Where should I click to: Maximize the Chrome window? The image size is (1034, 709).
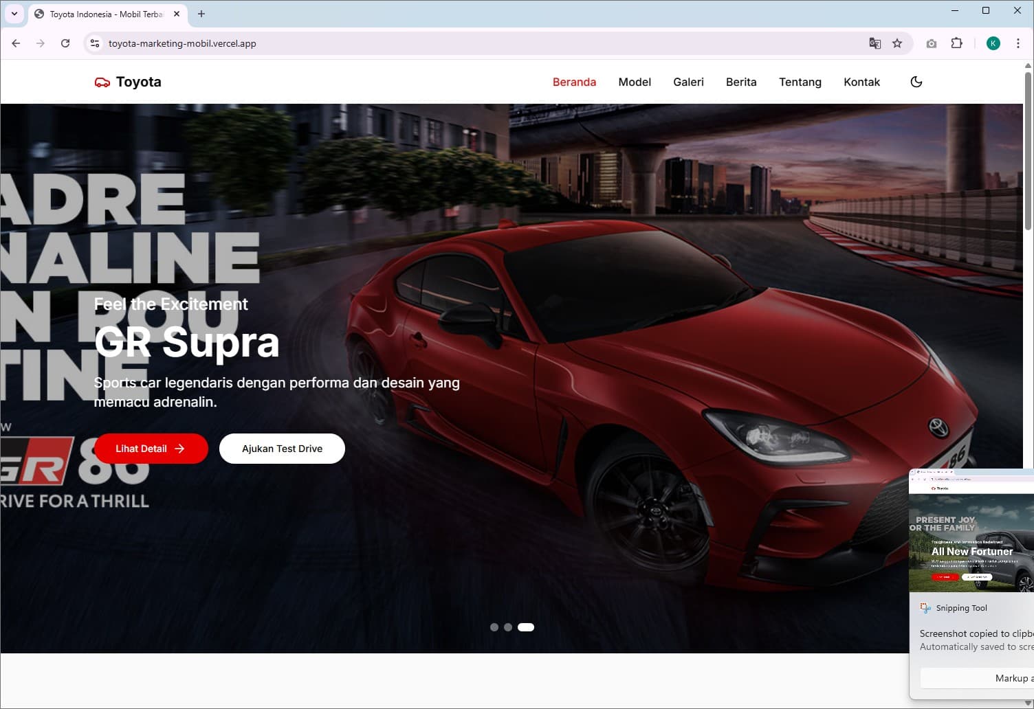[x=986, y=10]
